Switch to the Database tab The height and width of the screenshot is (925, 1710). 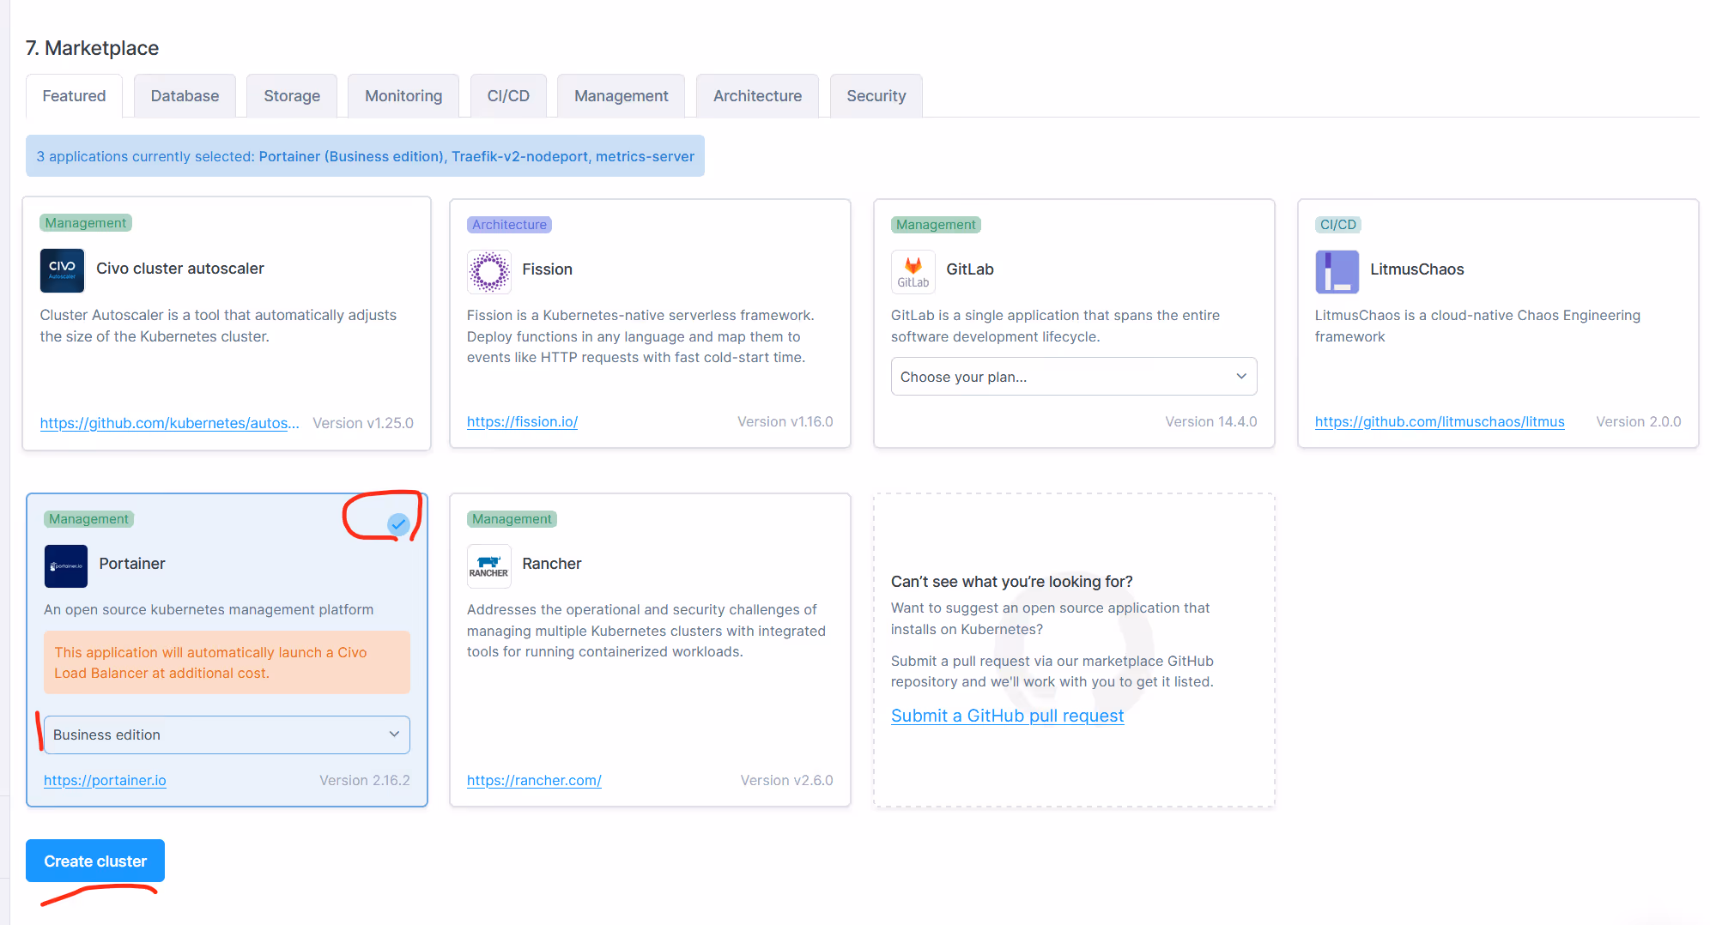pyautogui.click(x=185, y=96)
